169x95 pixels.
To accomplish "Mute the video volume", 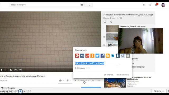I will [11, 70].
